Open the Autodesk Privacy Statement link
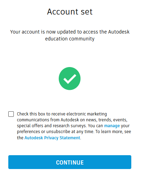 point(52,138)
